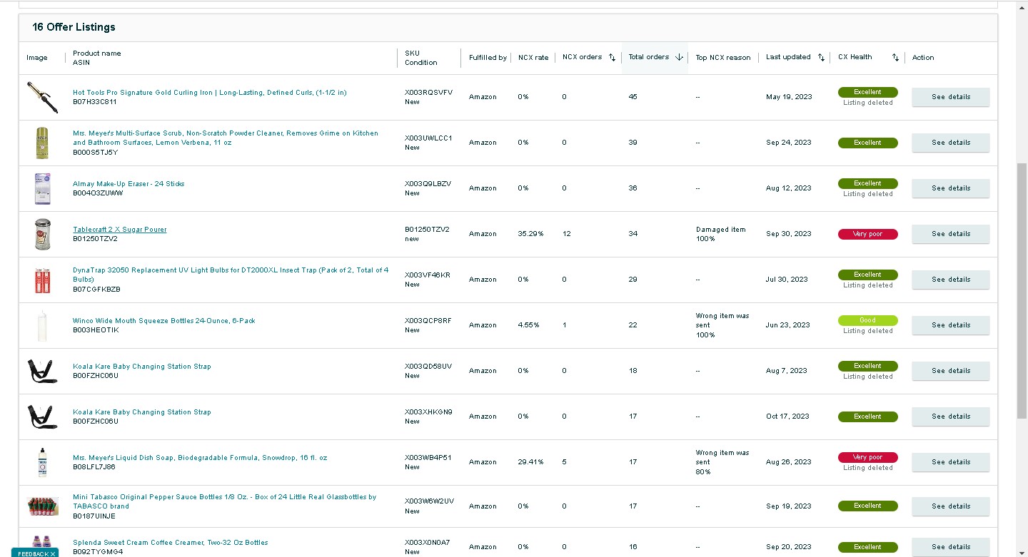Viewport: 1028px width, 557px height.
Task: Open the Splenda Sweet Cream Coffee Creamer link
Action: click(x=170, y=543)
